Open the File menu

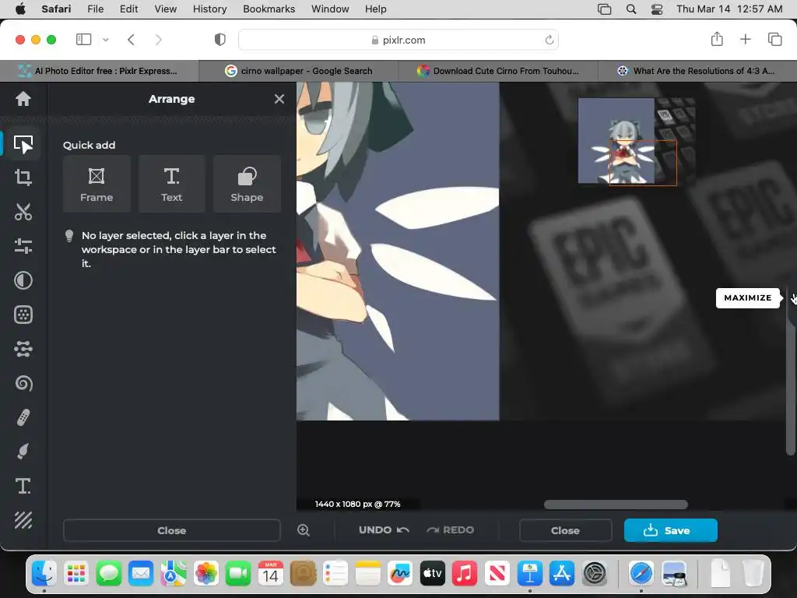click(x=96, y=9)
